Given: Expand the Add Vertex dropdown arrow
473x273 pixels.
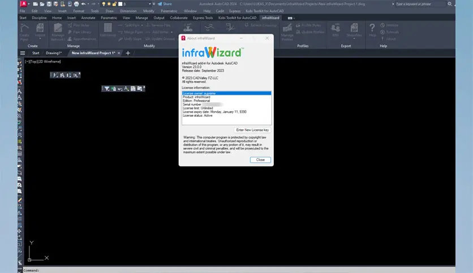Looking at the screenshot, I should (171, 32).
